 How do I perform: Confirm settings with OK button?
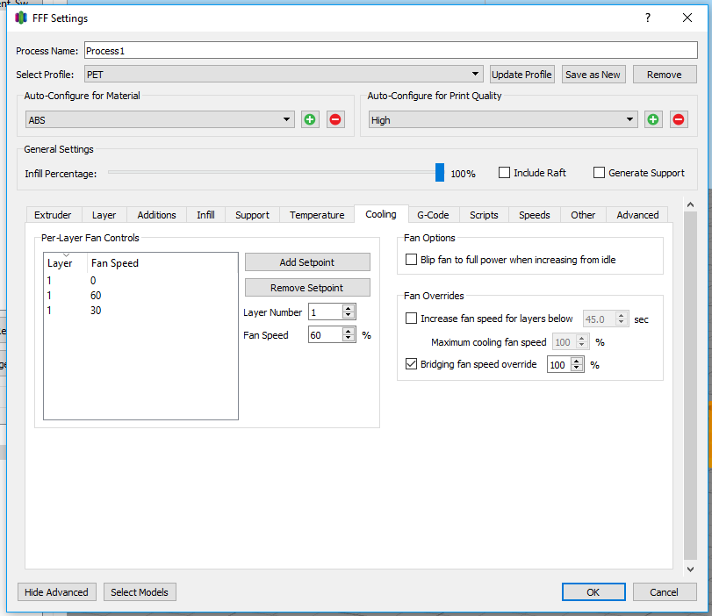coord(593,592)
